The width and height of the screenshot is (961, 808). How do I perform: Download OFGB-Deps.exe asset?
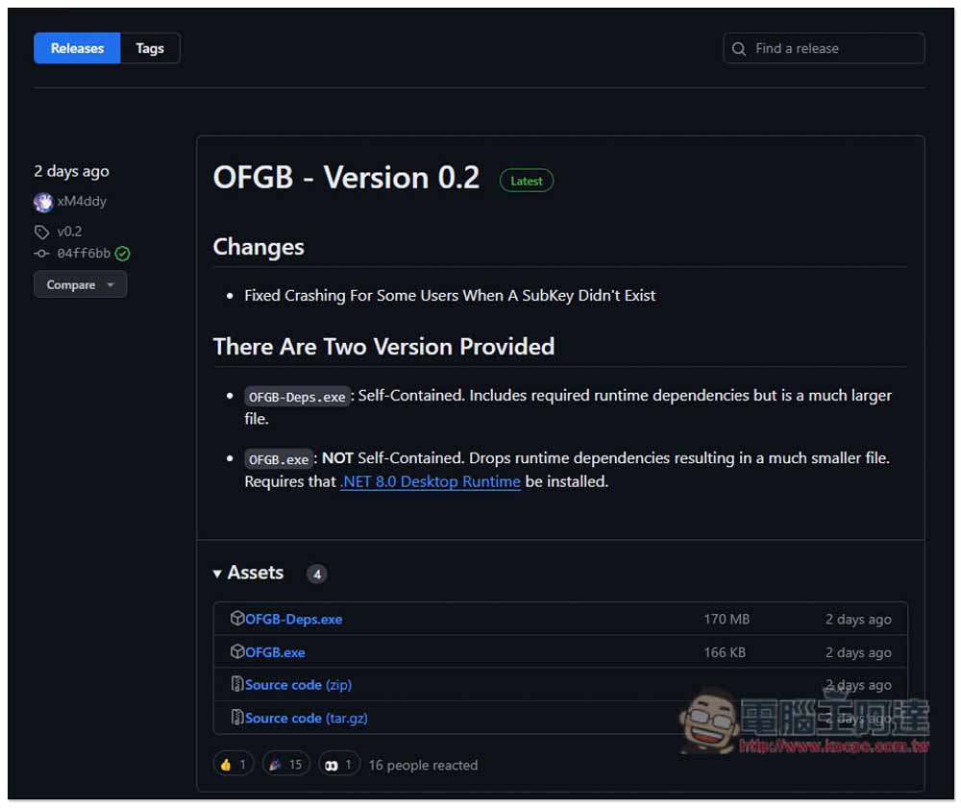[293, 620]
